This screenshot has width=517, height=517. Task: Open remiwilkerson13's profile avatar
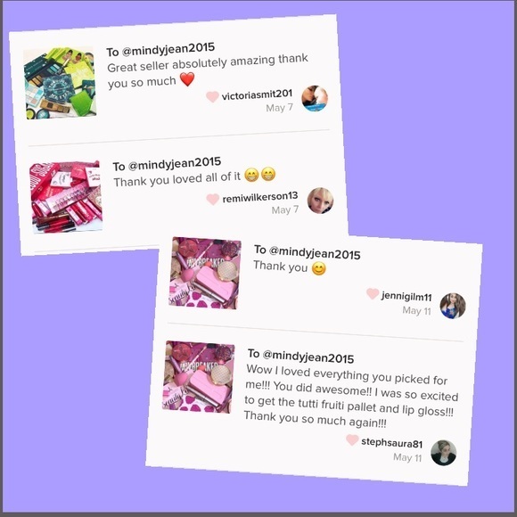point(320,201)
